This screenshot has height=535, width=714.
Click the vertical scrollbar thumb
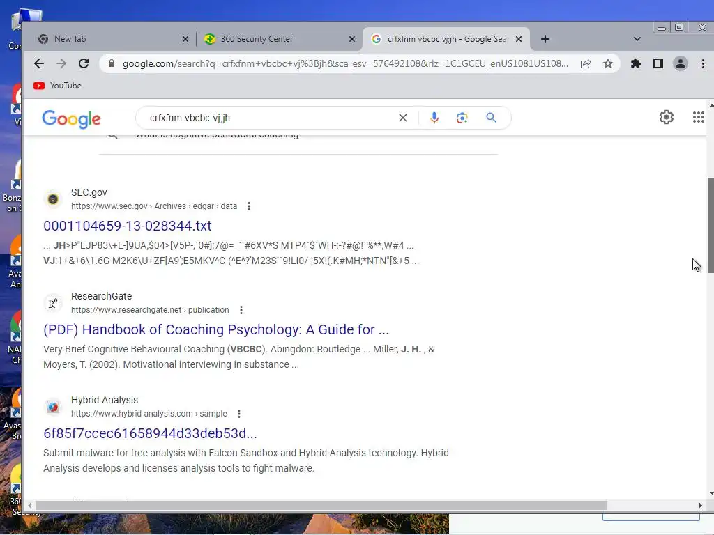click(711, 225)
